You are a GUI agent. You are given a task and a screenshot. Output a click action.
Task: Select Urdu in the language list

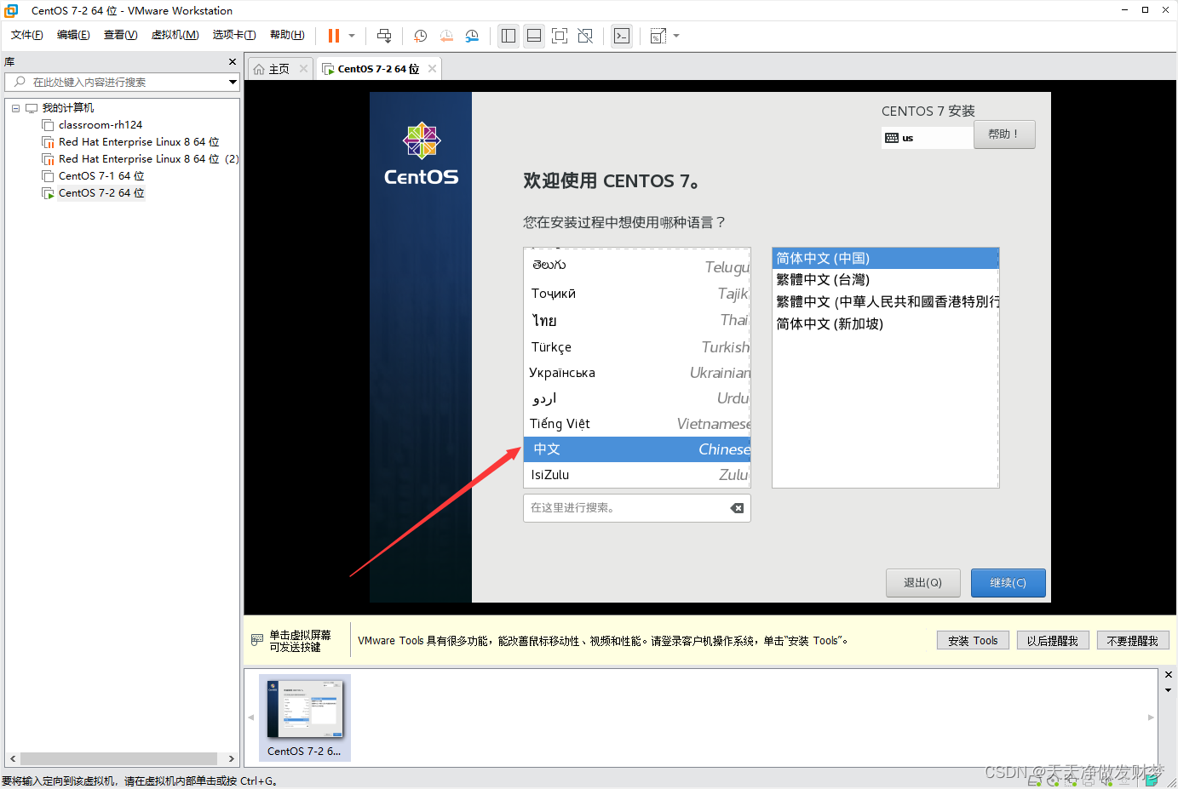[637, 398]
